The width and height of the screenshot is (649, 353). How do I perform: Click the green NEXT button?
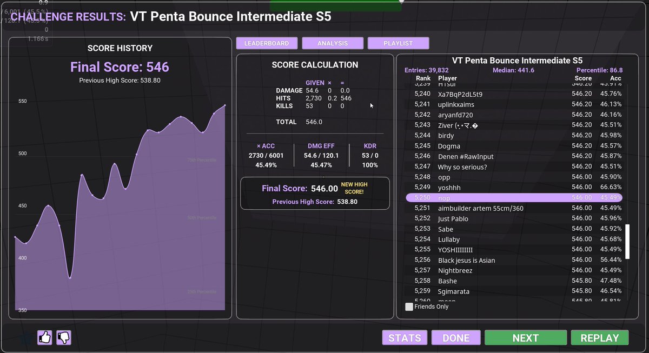click(525, 338)
